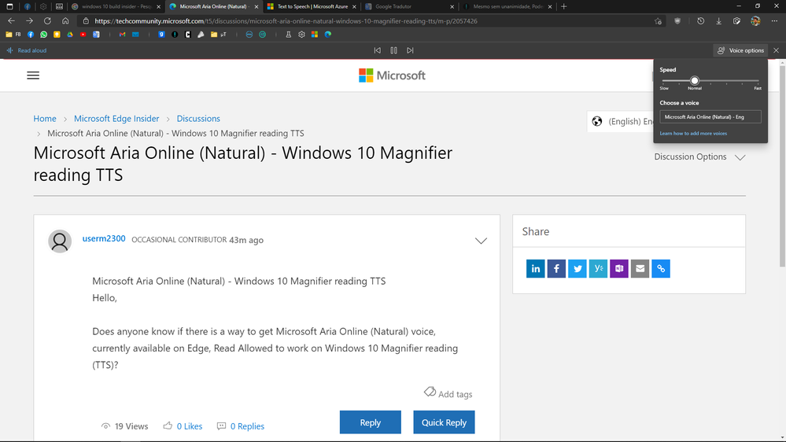Close the Read aloud toolbar
786x442 pixels.
pos(776,50)
